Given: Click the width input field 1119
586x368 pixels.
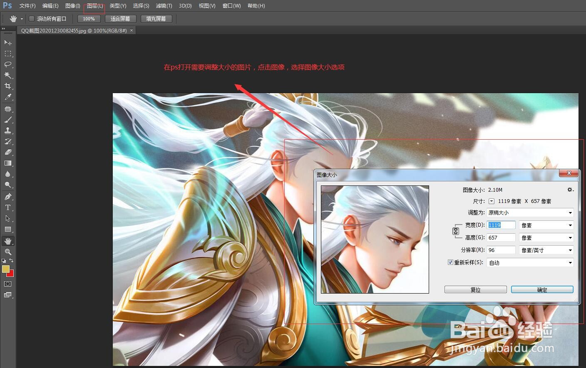Looking at the screenshot, I should point(501,225).
